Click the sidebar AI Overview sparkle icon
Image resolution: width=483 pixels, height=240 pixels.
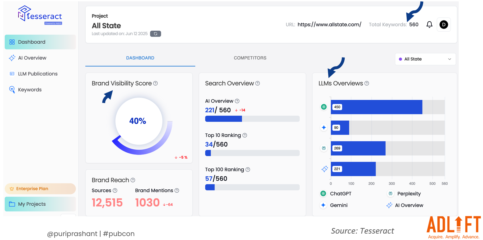[x=12, y=58]
